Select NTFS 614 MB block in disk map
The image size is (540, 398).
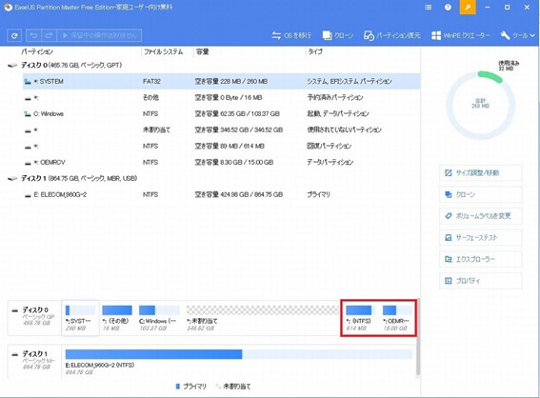click(360, 318)
